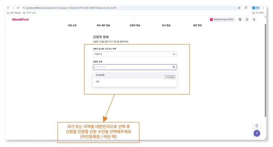Viewport: 273px width, 147px height.
Task: Click the search magnifier in the ID type field
Action: [174, 67]
